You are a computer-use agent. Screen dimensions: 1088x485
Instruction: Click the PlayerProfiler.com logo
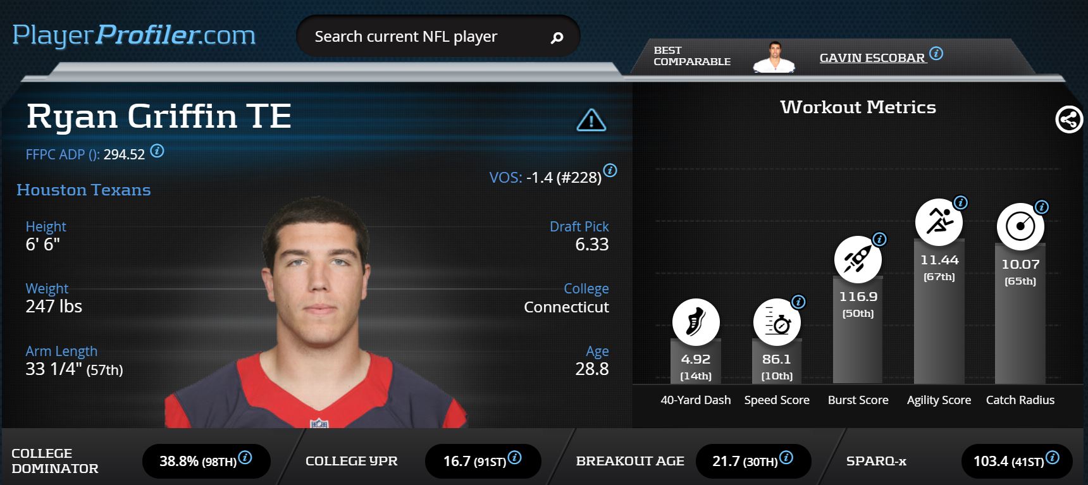click(x=134, y=35)
